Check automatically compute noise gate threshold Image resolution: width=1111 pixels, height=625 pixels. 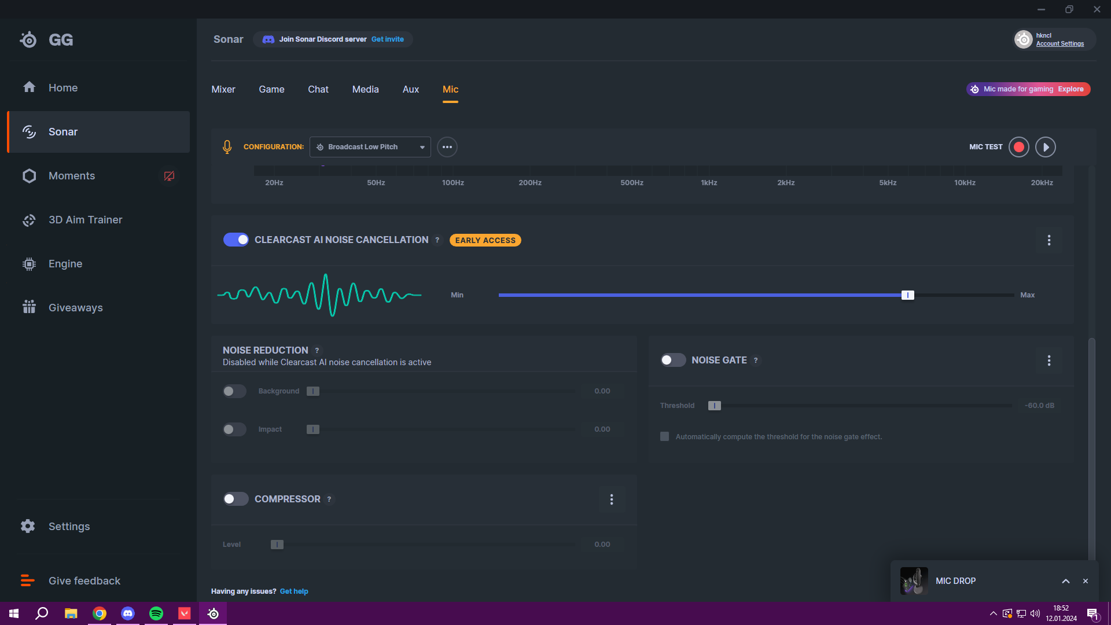tap(664, 437)
